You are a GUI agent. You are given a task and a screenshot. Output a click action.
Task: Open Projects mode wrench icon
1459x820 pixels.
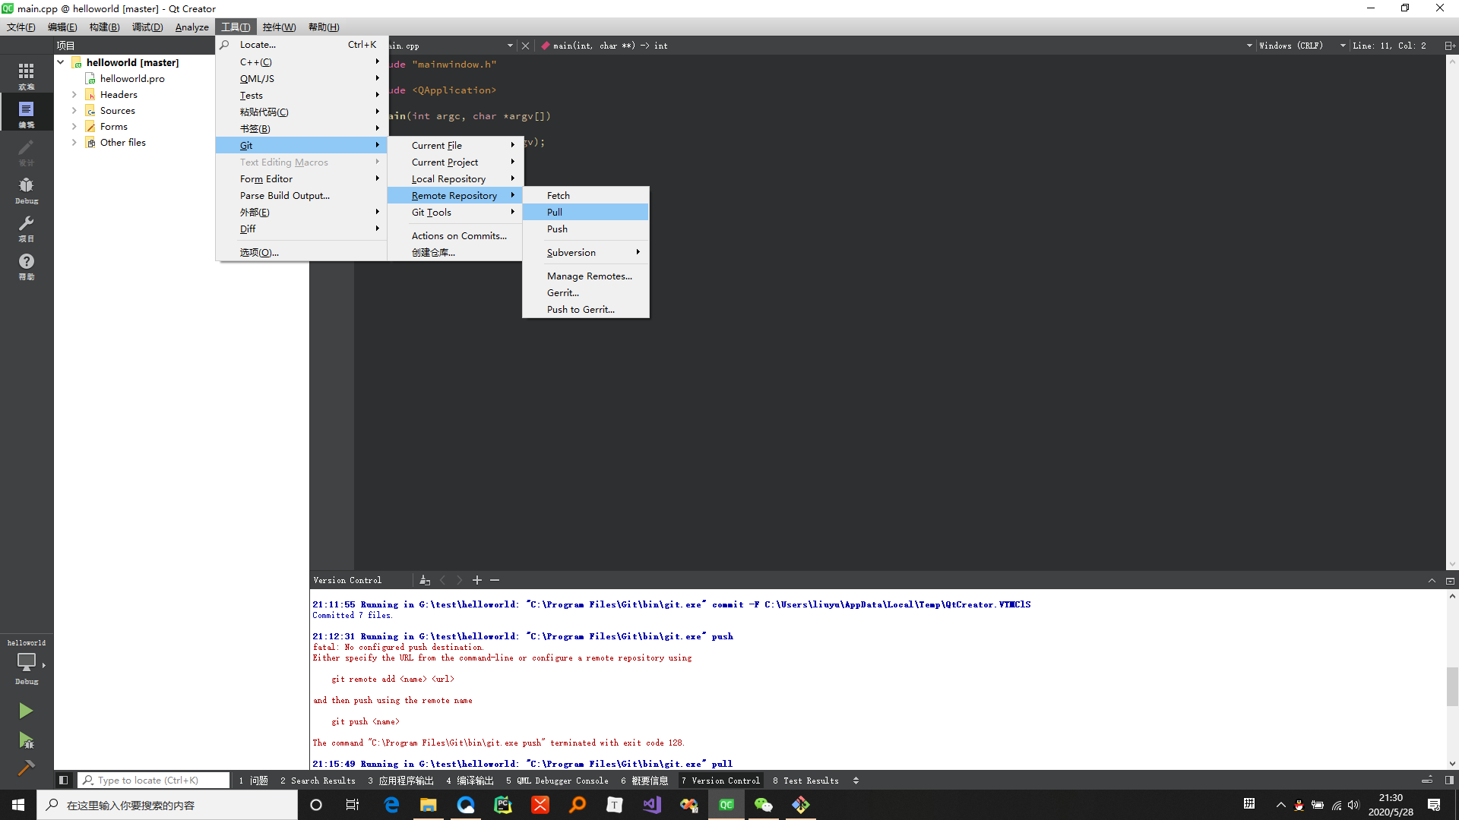click(26, 227)
